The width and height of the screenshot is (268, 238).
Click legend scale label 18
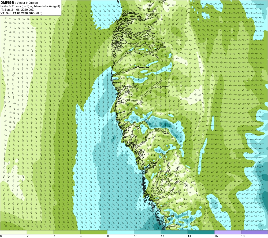point(243,236)
